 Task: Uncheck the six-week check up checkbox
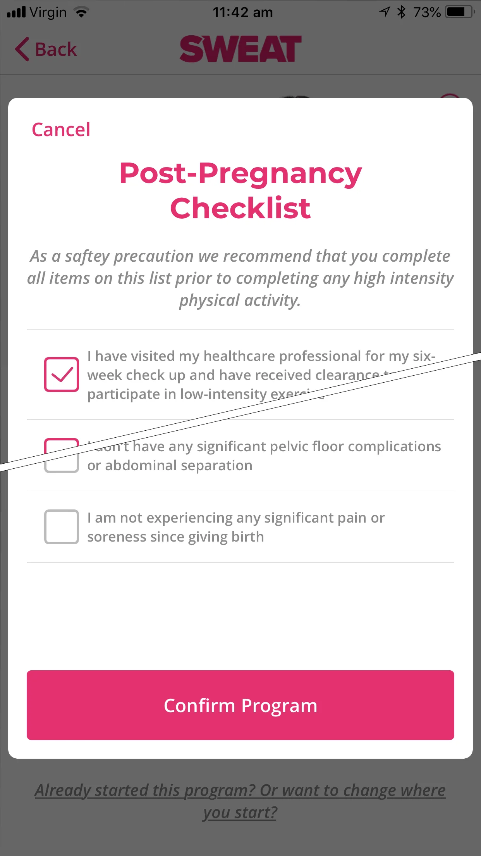tap(62, 374)
